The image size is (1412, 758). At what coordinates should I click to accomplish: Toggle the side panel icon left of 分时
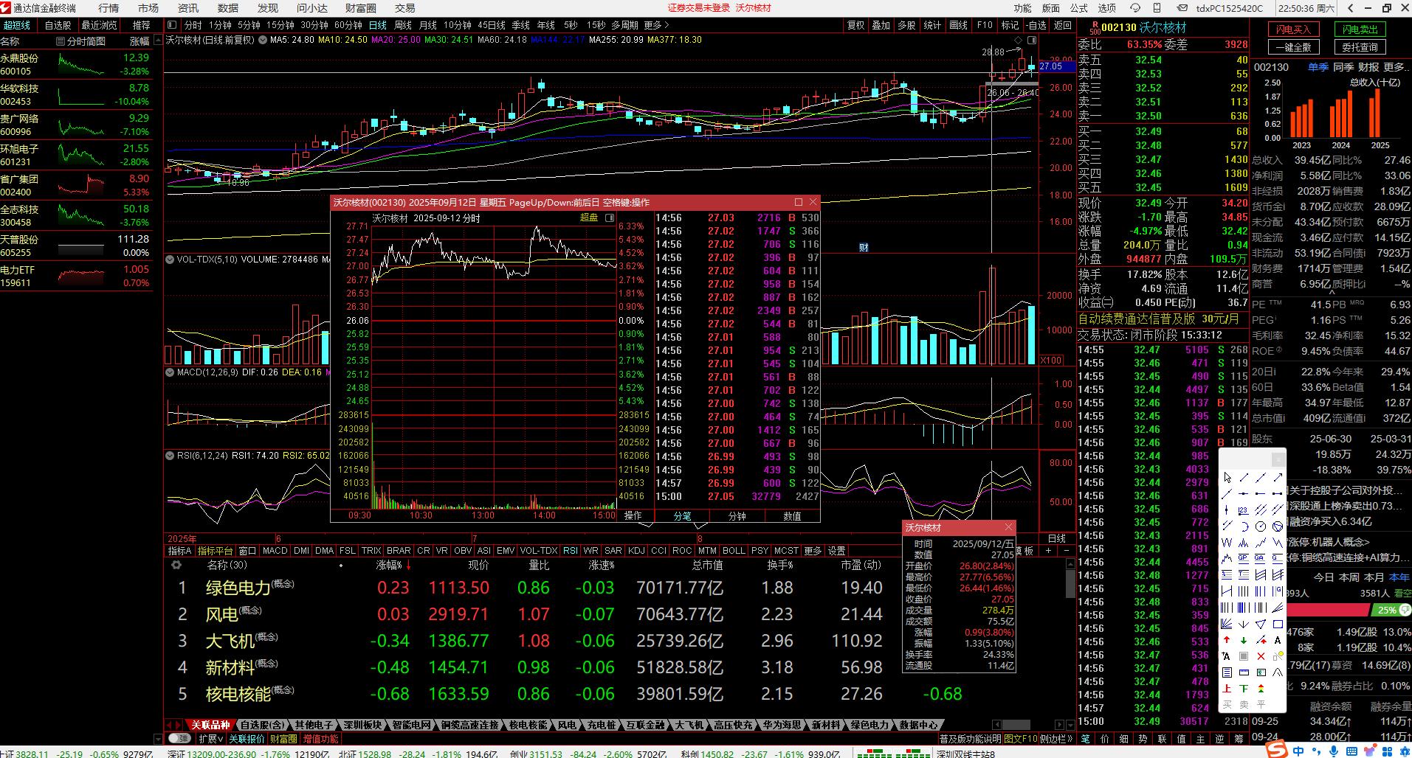pyautogui.click(x=171, y=25)
